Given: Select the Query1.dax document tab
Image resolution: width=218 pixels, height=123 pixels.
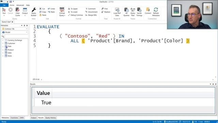Looking at the screenshot, I should click(6, 22).
